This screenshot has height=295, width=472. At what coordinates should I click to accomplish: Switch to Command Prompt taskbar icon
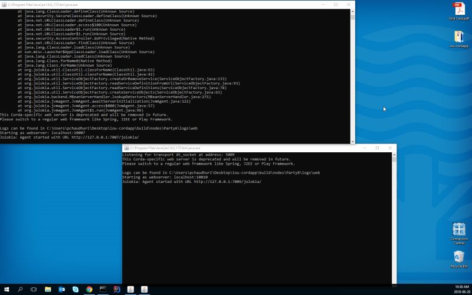click(103, 290)
